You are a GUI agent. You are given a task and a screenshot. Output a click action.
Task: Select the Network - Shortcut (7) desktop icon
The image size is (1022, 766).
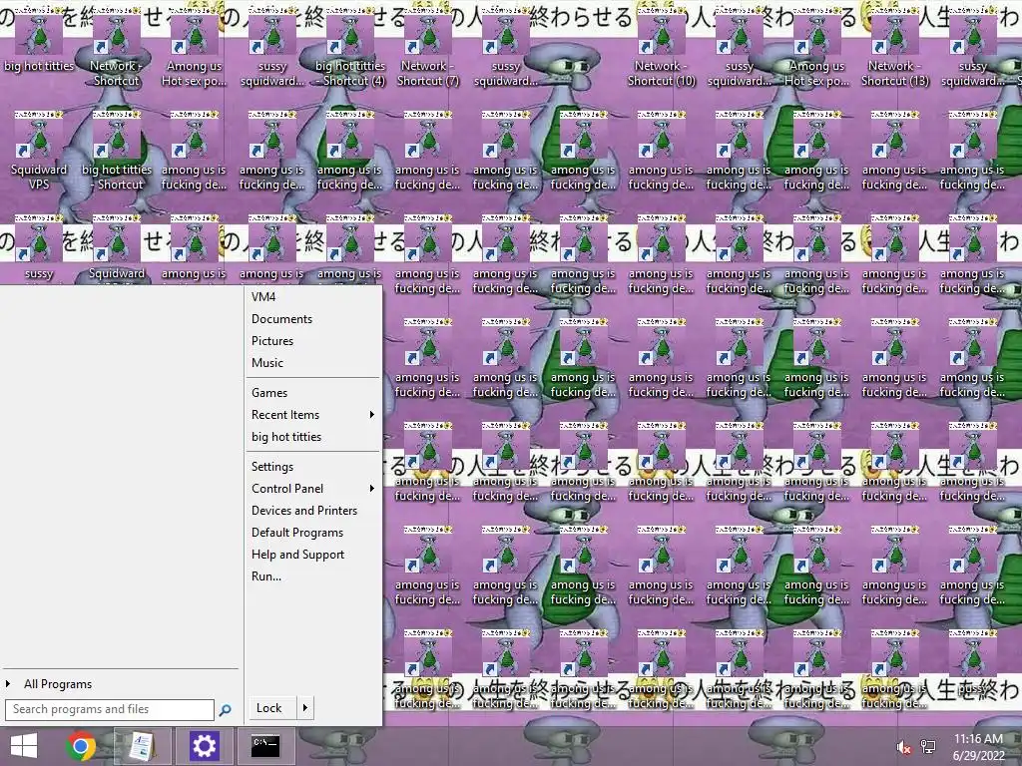coord(427,48)
